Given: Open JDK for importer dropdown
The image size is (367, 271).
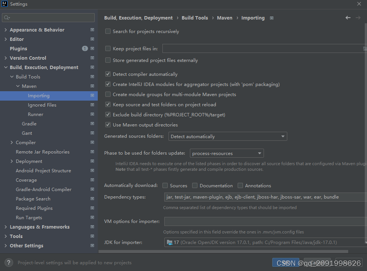Looking at the screenshot, I should pyautogui.click(x=265, y=242).
